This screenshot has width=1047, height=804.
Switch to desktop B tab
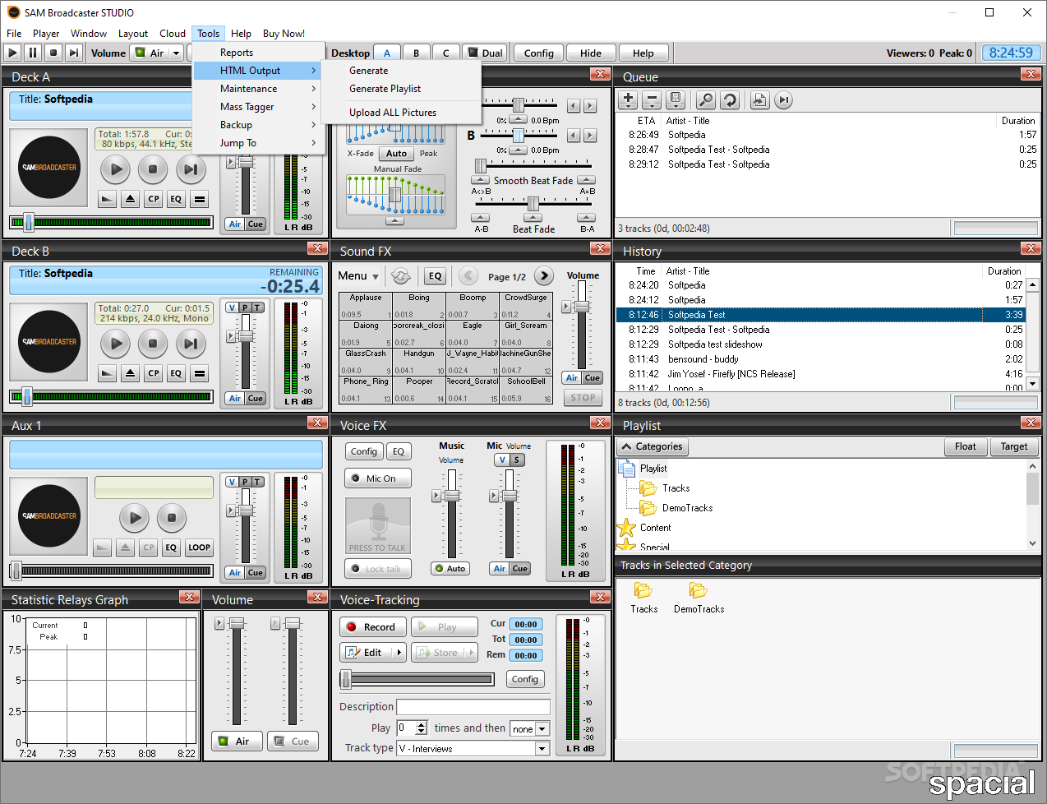[417, 53]
